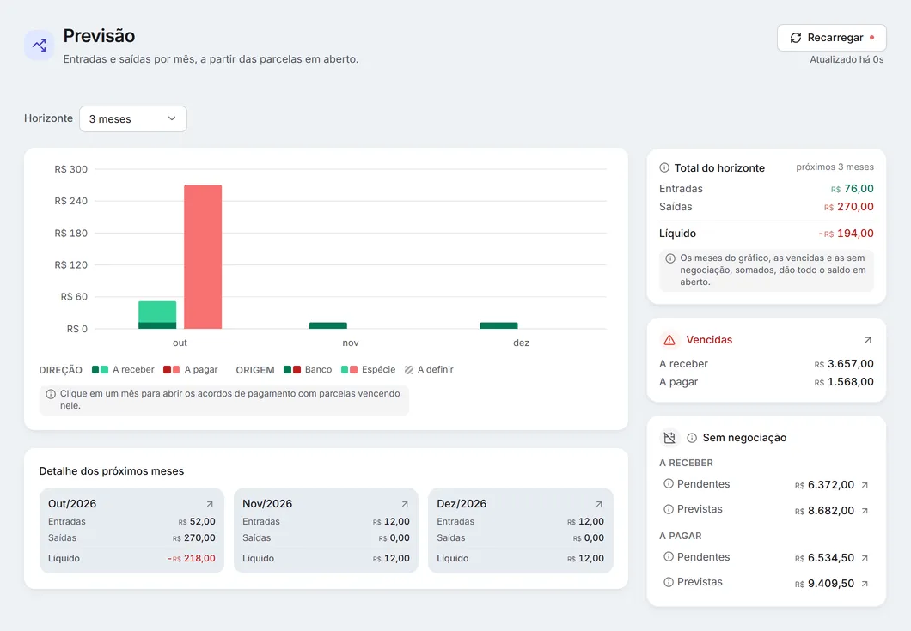Click Vencidas A pagar value '1.568,00'

click(851, 382)
